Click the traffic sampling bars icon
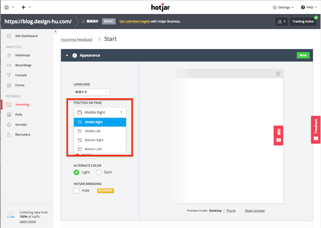The height and width of the screenshot is (228, 321). tap(11, 214)
